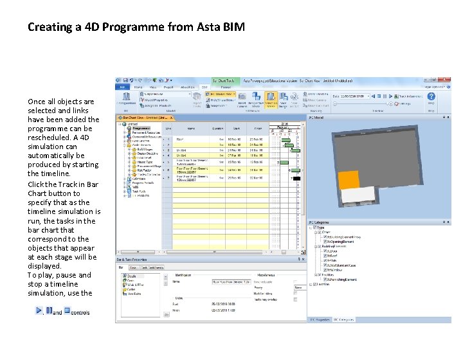
Task: Open the timeline Date dropdown
Action: tap(368, 96)
